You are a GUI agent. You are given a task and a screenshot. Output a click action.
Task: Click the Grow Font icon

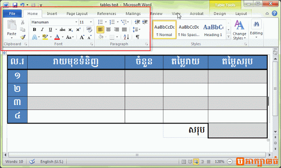point(82,37)
